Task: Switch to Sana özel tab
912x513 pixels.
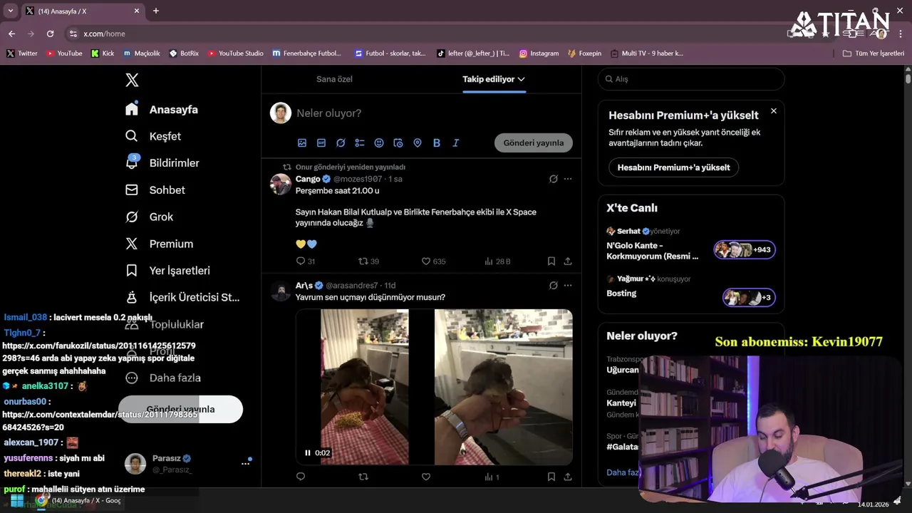Action: coord(334,79)
